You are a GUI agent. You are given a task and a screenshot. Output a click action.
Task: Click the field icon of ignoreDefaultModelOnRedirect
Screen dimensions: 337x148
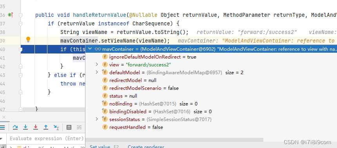pyautogui.click(x=105, y=57)
